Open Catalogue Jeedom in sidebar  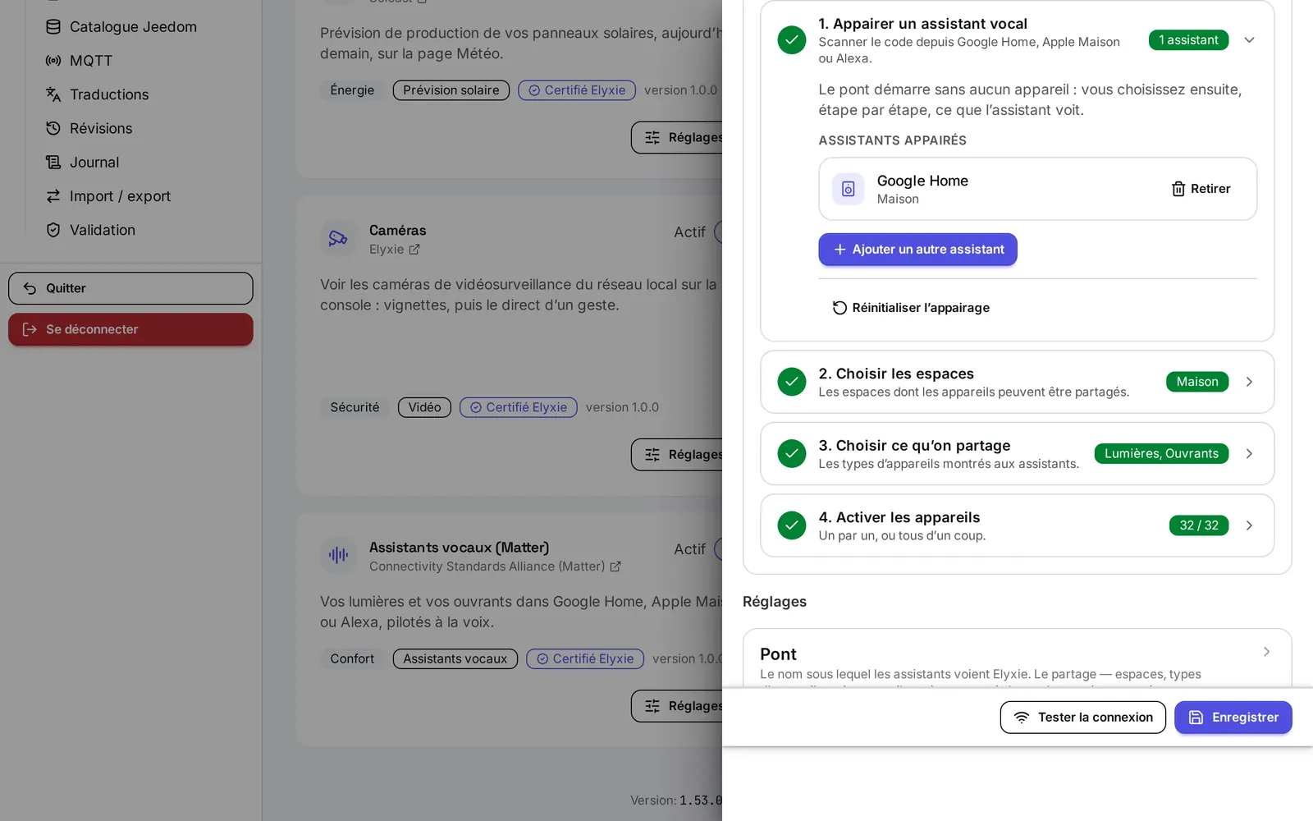coord(121,27)
